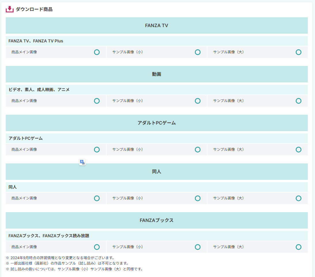Screen dimensions: 315x277
Task: Click アダルトPCゲーム row's サンプル画像(大) circle
Action: click(x=298, y=150)
